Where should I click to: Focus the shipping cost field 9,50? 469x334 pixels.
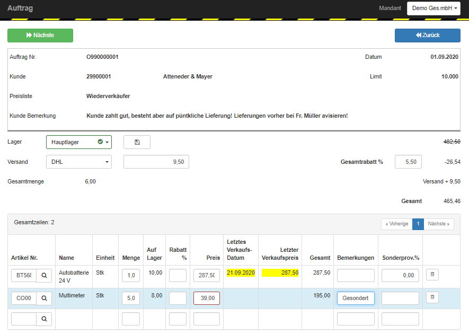click(x=156, y=162)
